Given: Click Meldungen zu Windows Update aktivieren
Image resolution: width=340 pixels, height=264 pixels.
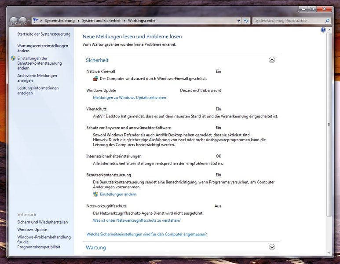Looking at the screenshot, I should [129, 98].
